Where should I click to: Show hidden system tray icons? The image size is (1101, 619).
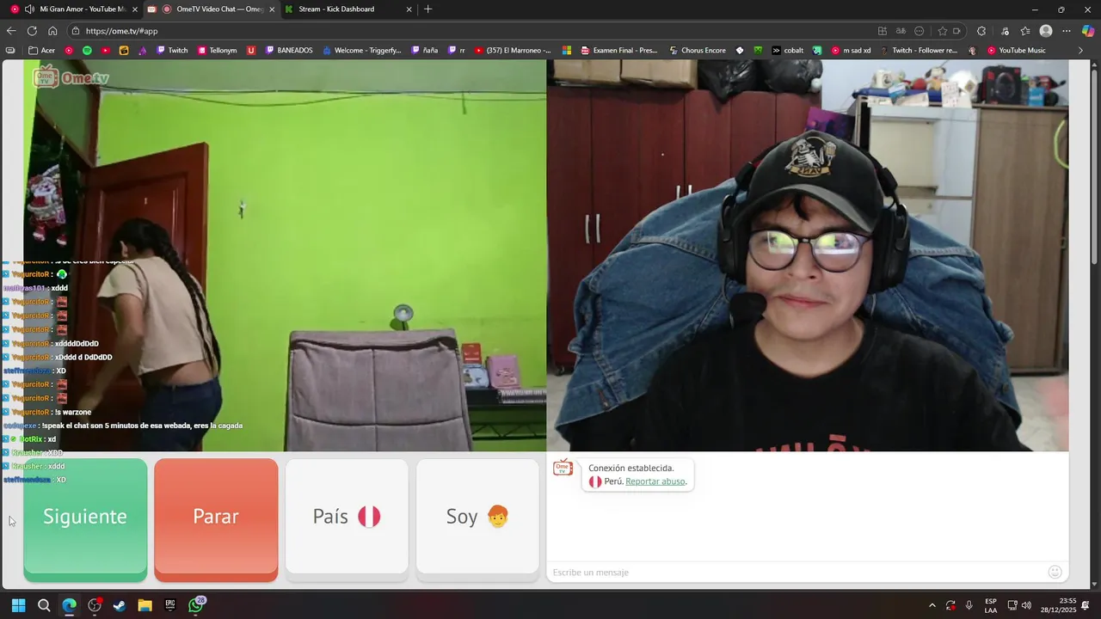tap(932, 605)
